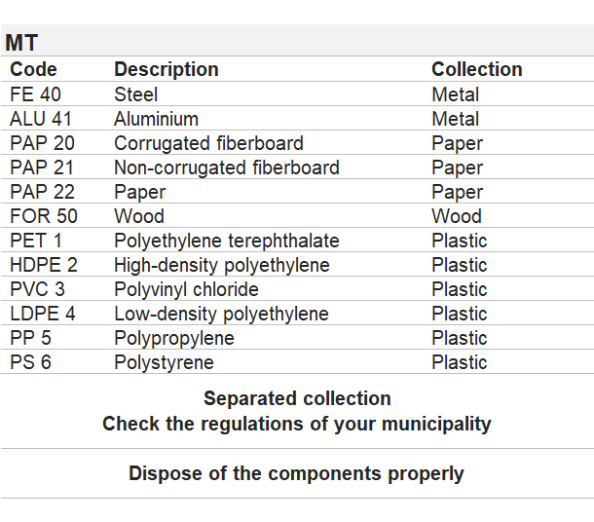594x522 pixels.
Task: Click Plastic collection in PS 6 row
Action: tap(460, 362)
